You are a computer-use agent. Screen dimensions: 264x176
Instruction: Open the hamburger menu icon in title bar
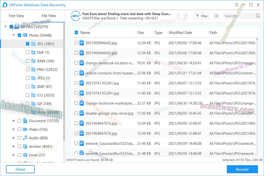pyautogui.click(x=236, y=5)
